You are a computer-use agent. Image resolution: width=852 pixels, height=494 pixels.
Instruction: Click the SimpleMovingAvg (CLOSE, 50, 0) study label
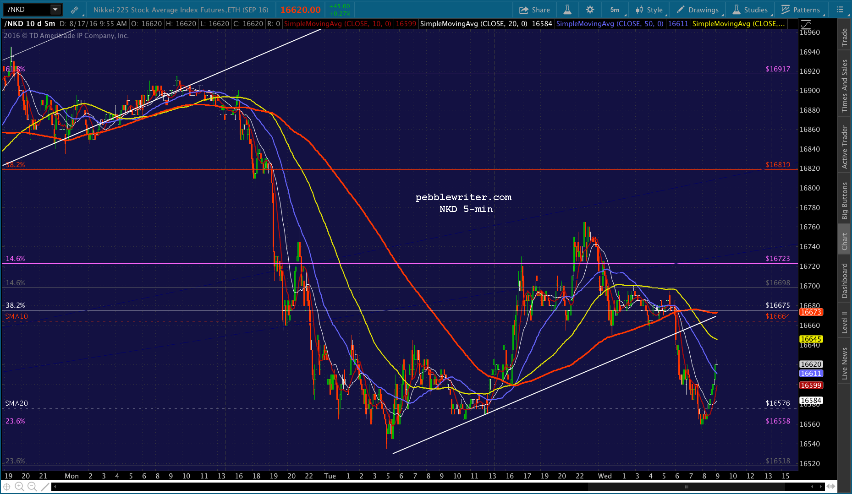pos(610,24)
